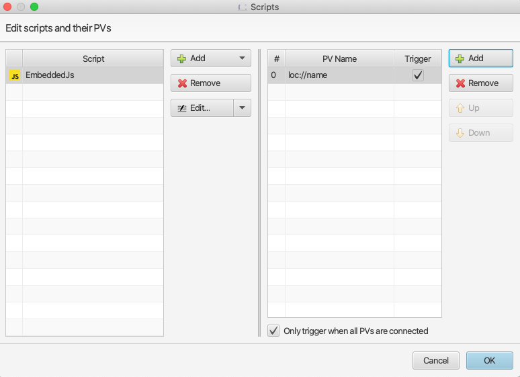Click the Up arrow icon
520x377 pixels.
click(460, 108)
